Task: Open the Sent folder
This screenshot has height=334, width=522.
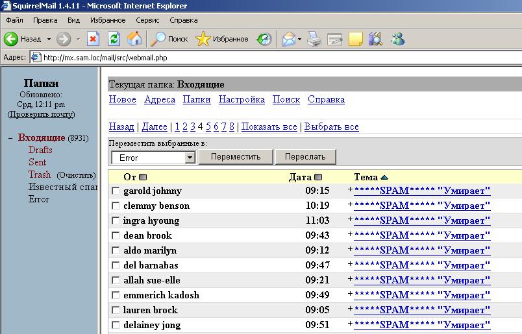Action: [x=37, y=162]
